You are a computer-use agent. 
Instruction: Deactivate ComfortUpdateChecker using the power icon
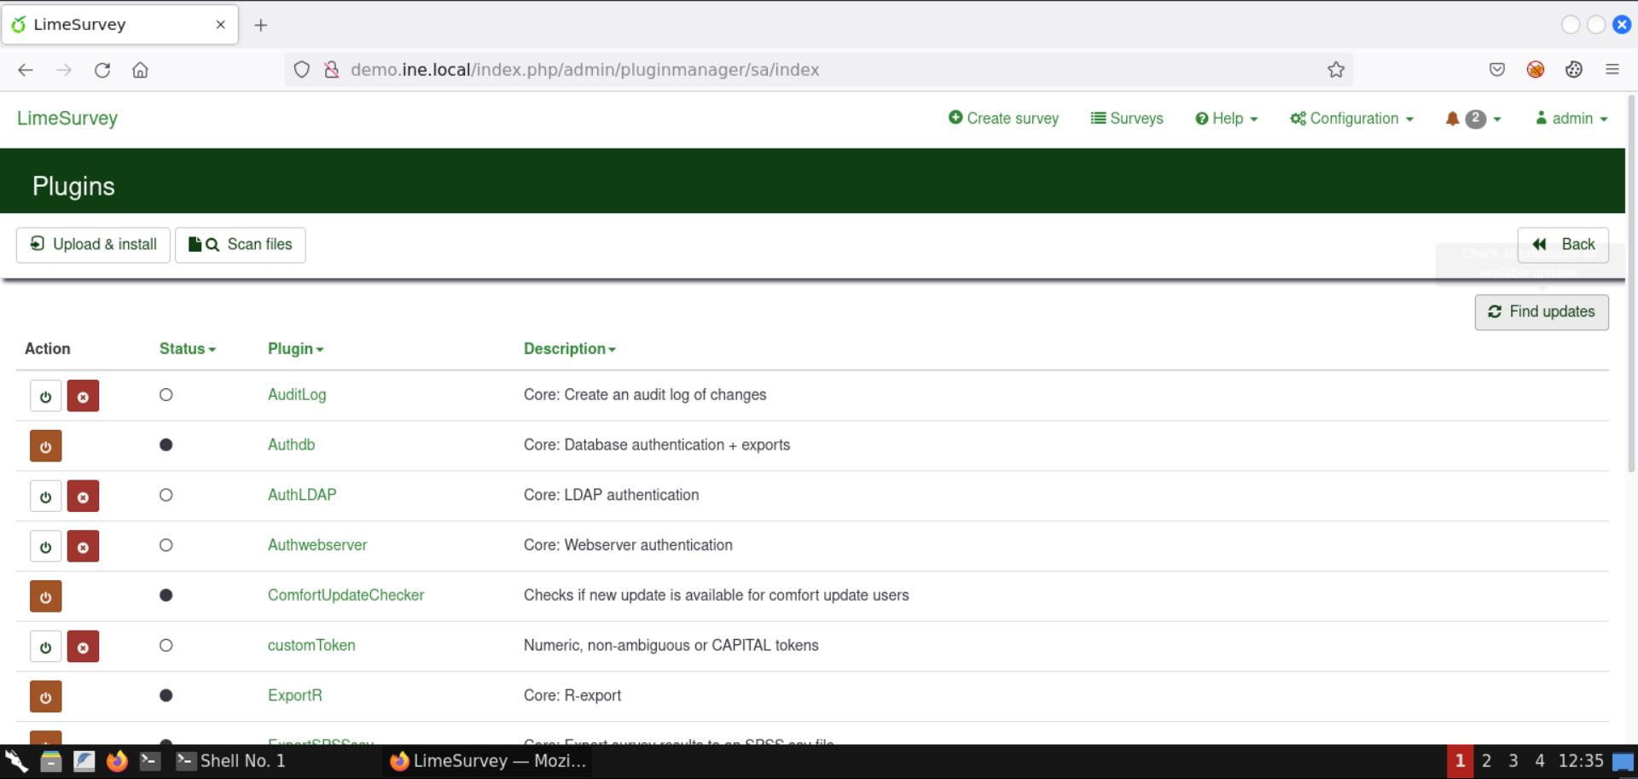pyautogui.click(x=45, y=596)
